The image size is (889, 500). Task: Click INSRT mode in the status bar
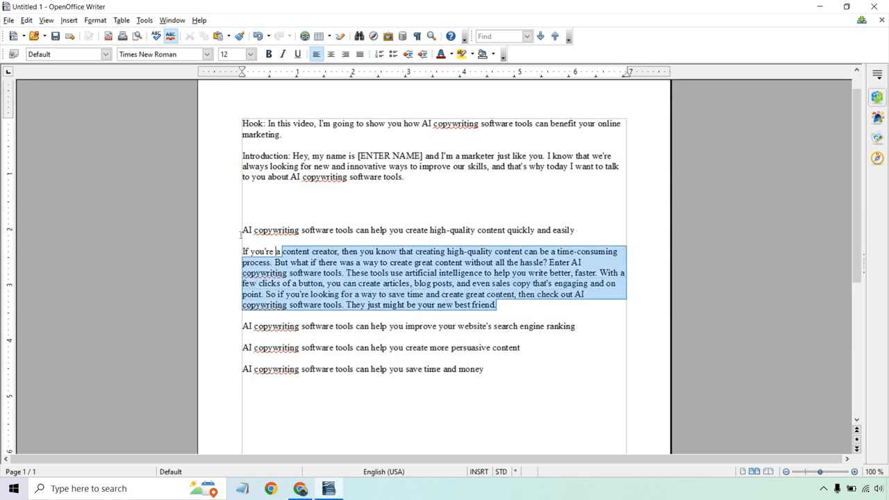(479, 472)
